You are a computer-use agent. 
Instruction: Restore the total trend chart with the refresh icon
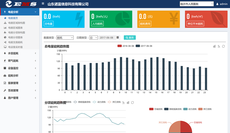click(223, 46)
